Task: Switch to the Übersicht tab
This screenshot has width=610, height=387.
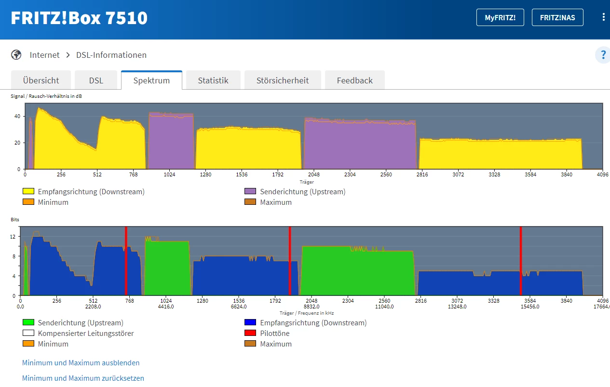Action: (x=41, y=80)
